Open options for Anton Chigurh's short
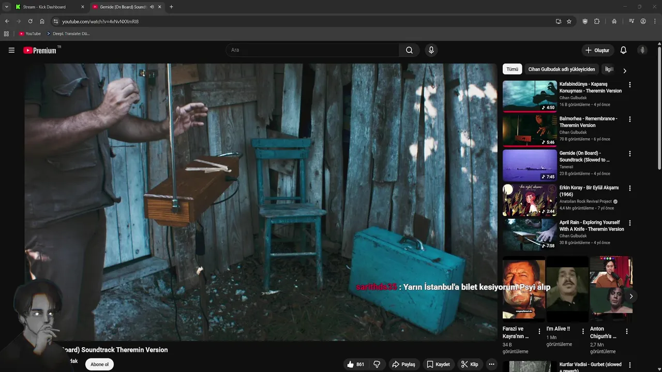Screen dimensions: 662x372 tap(627, 332)
